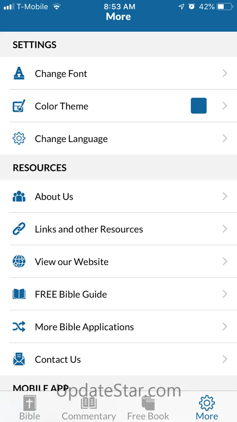Tap the open book Bible Guide icon
The image size is (237, 422).
(x=19, y=294)
